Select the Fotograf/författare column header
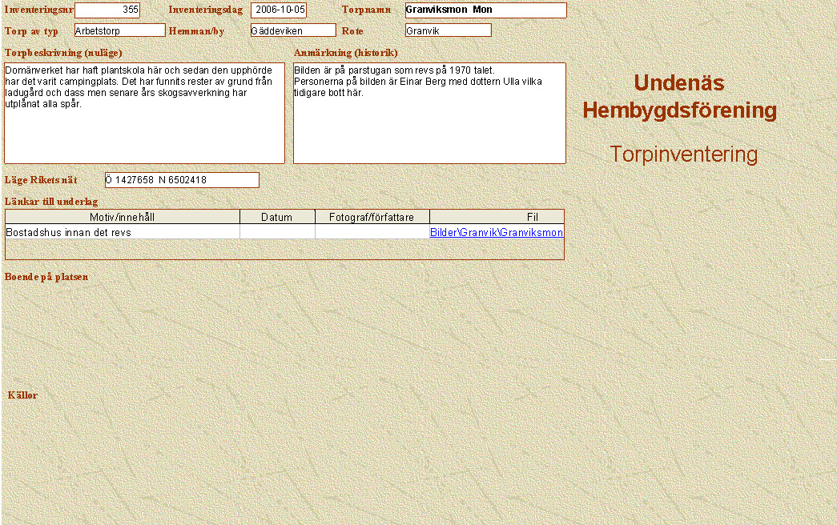This screenshot has height=525, width=837. [x=372, y=217]
